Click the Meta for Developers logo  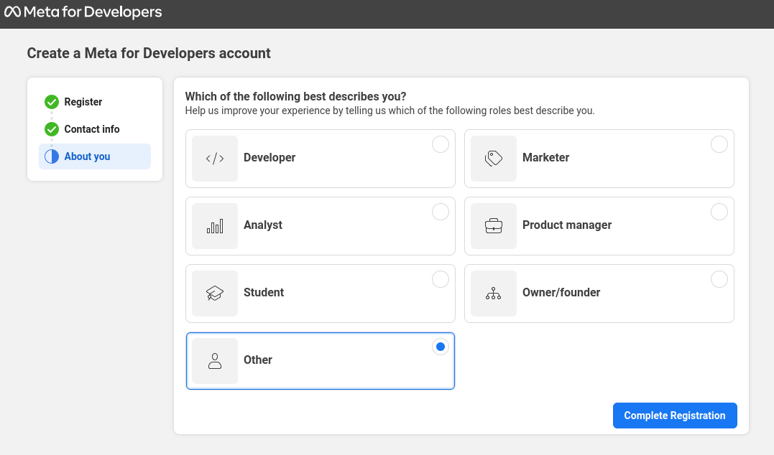83,13
